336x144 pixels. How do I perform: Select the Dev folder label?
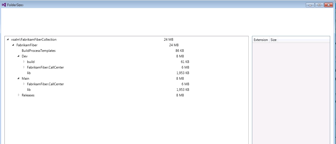pyautogui.click(x=25, y=56)
